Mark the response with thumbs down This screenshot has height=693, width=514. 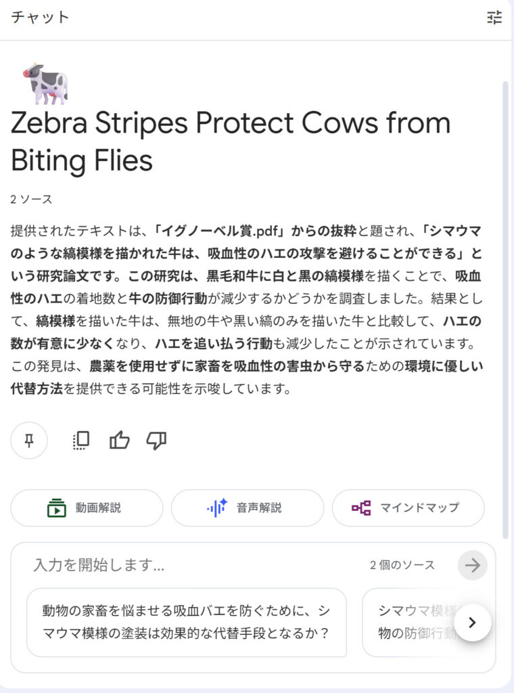pyautogui.click(x=156, y=441)
